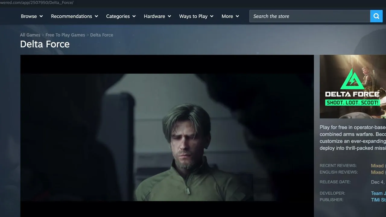This screenshot has width=386, height=217.
Task: Click the RELEASE DATE label
Action: point(335,182)
